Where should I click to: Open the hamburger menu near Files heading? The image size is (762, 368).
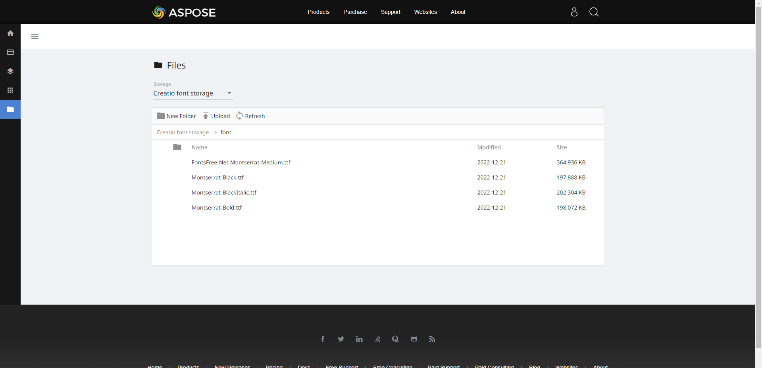tap(35, 36)
